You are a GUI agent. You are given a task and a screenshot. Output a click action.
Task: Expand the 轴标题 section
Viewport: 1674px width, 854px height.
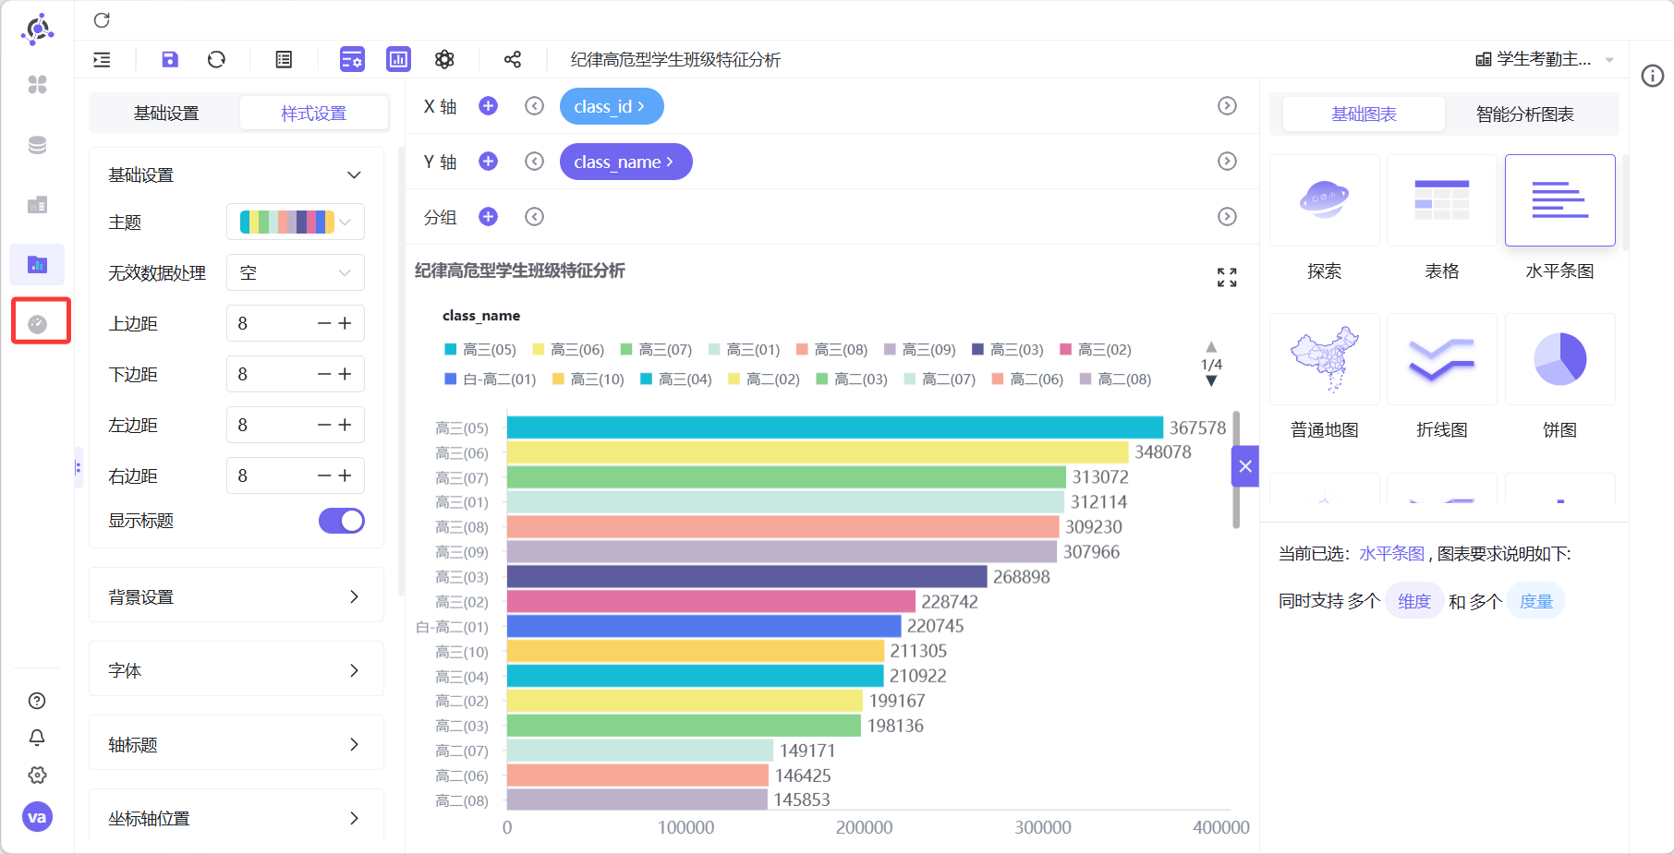point(237,744)
